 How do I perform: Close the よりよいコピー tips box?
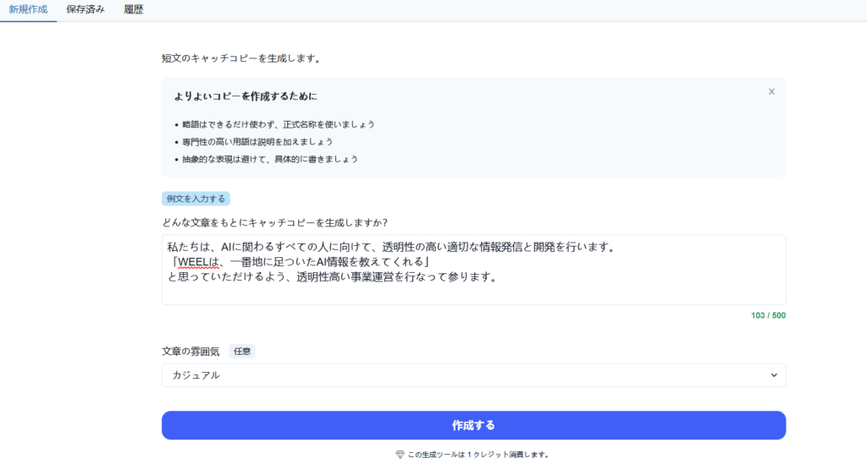click(771, 91)
